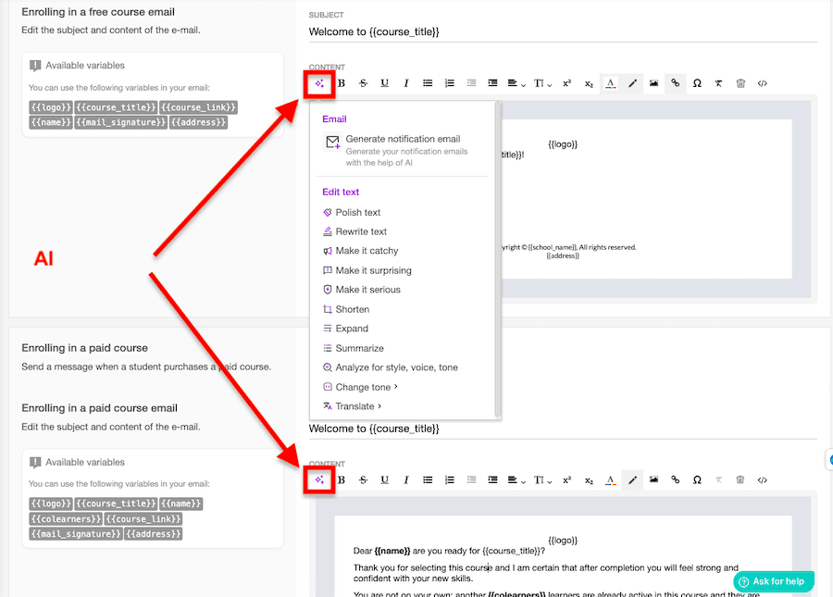Open the text color swatch
The width and height of the screenshot is (833, 597).
(610, 82)
